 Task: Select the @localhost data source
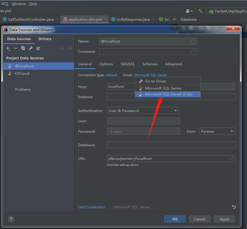pos(39,66)
